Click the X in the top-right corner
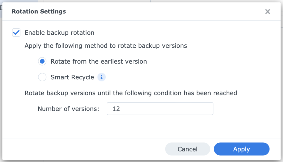 [x=268, y=12]
